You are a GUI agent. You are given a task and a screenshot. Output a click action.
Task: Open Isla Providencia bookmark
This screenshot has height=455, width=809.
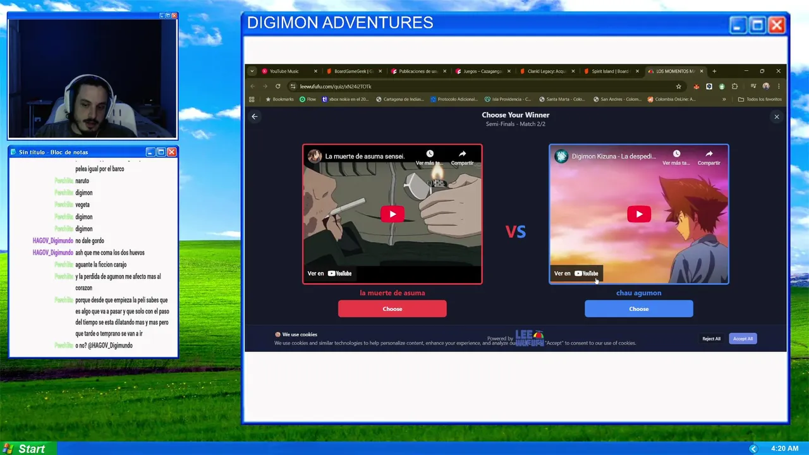[x=509, y=99]
